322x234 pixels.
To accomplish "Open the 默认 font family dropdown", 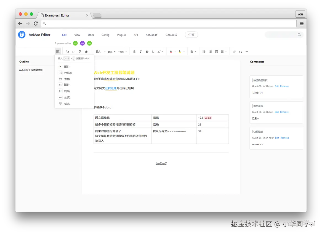I will [x=111, y=52].
